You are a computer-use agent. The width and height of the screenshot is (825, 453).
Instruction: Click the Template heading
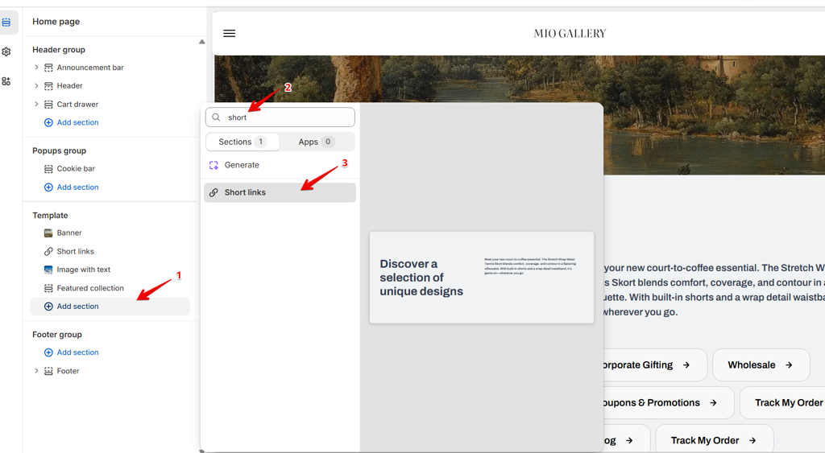point(50,216)
